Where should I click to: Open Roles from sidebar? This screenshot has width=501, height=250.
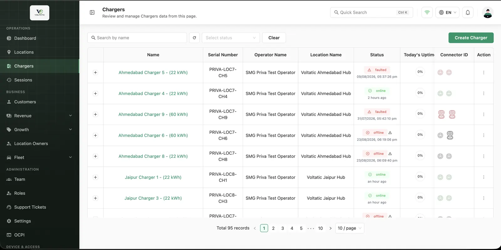pyautogui.click(x=39, y=193)
